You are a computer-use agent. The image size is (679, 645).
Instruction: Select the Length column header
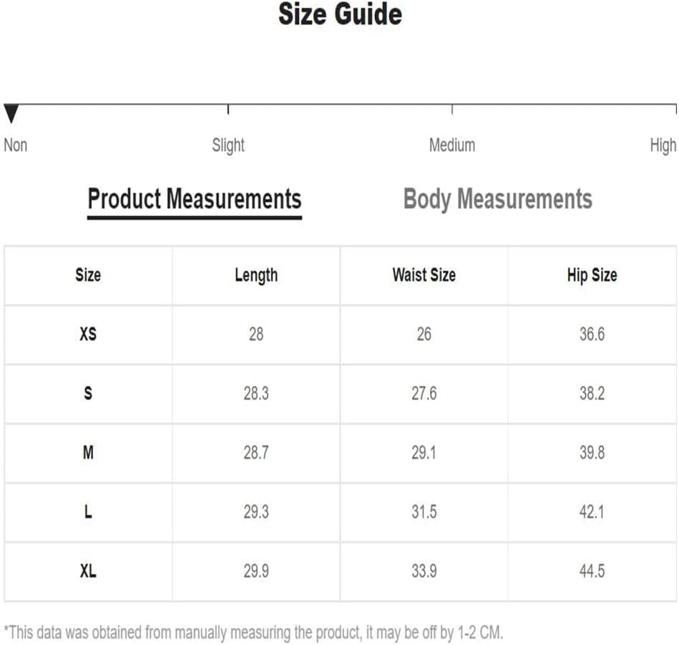pos(256,276)
